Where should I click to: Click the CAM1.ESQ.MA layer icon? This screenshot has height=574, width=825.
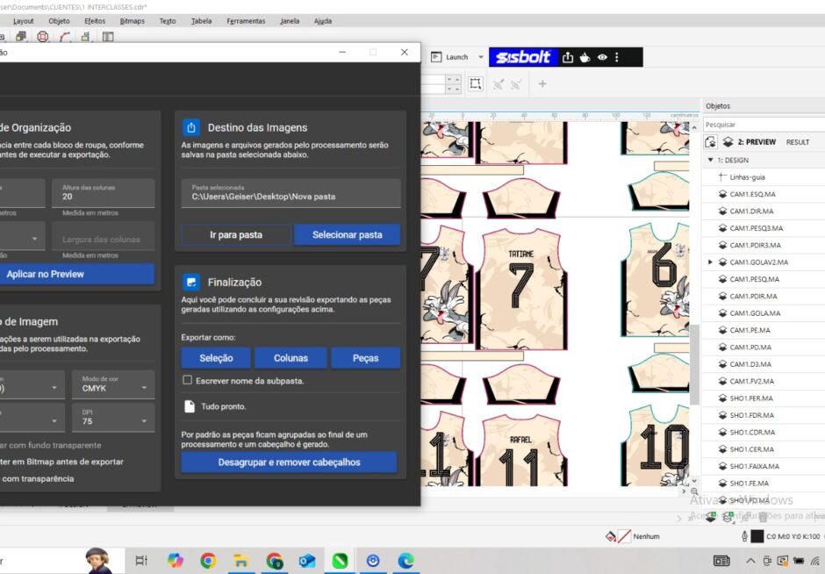[x=723, y=194]
